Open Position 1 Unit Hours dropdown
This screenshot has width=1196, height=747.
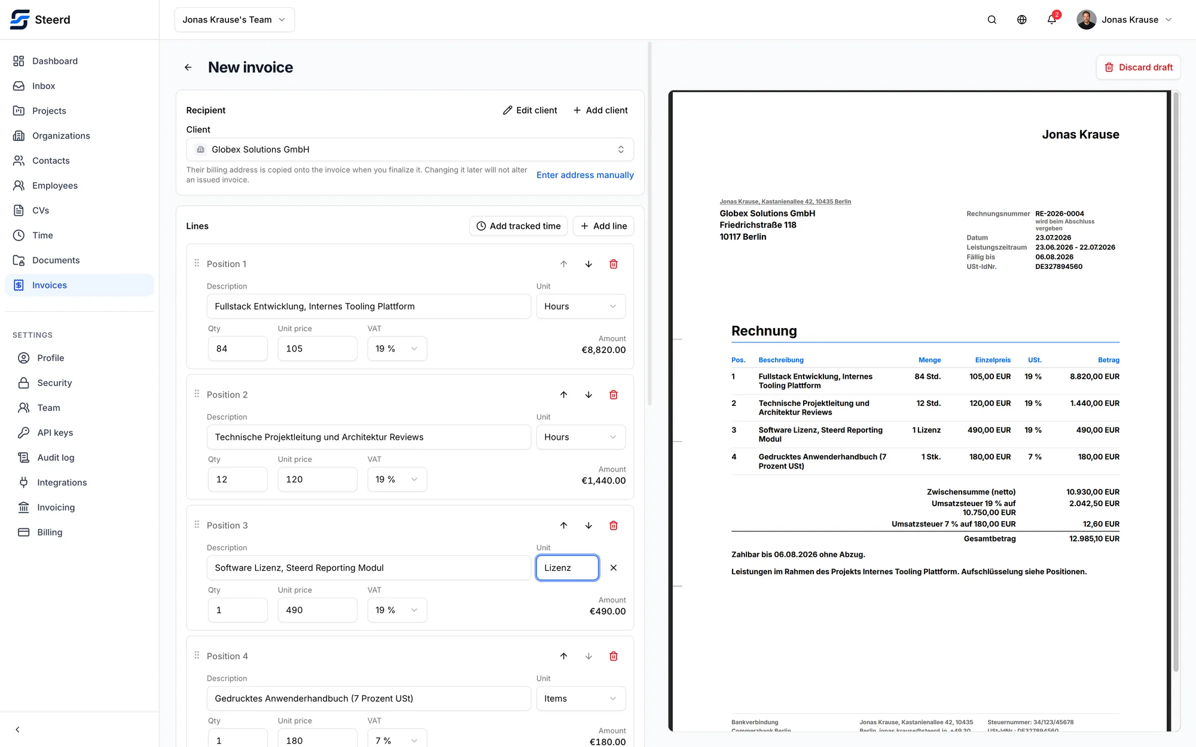(581, 307)
